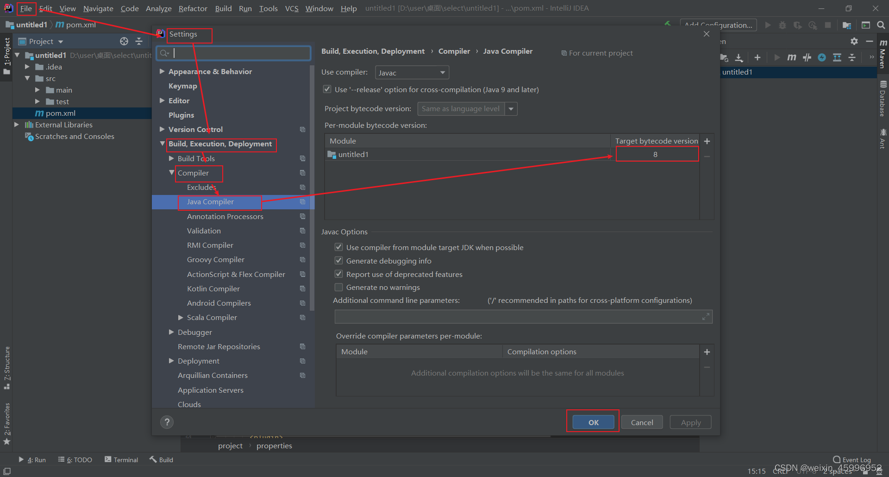
Task: Reimport all Maven projects
Action: 724,57
